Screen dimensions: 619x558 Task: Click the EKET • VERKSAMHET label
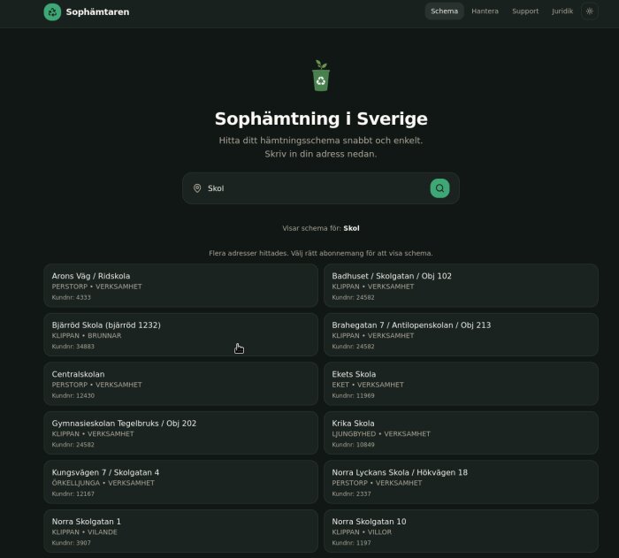click(x=368, y=385)
